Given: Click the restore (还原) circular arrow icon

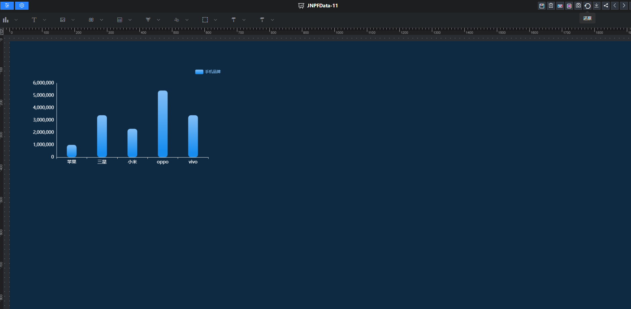Looking at the screenshot, I should tap(587, 6).
